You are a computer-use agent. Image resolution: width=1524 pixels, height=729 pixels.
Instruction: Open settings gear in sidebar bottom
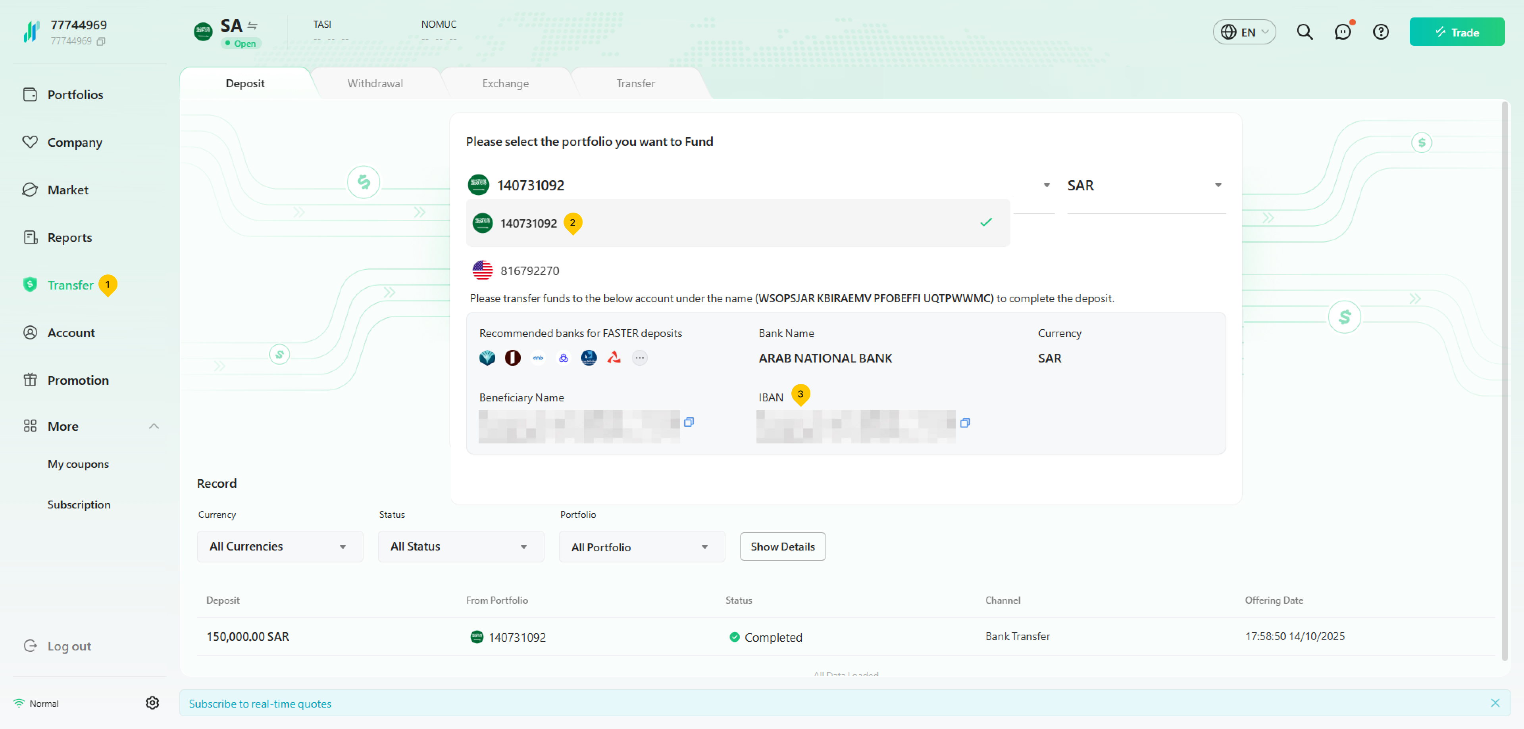point(152,703)
